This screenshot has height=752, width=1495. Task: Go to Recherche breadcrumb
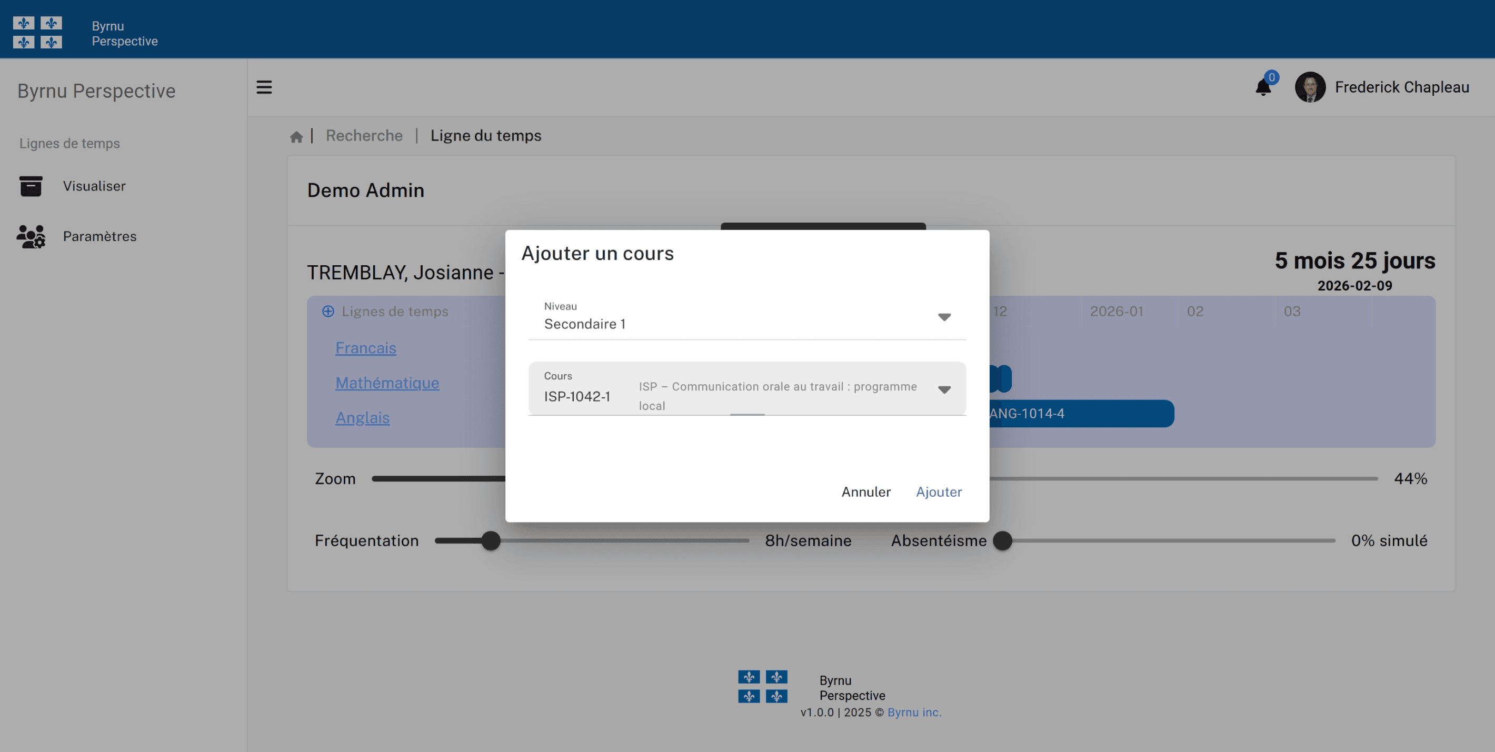point(364,136)
